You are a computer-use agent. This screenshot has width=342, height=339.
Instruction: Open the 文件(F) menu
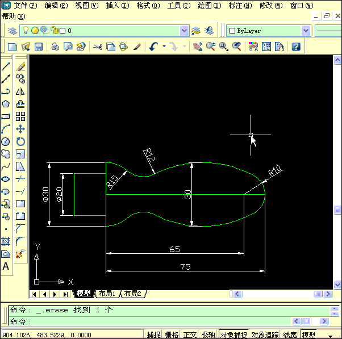coord(26,6)
